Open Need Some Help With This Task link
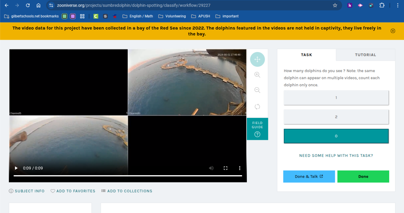Screen dimensions: 404x213 tap(336, 156)
